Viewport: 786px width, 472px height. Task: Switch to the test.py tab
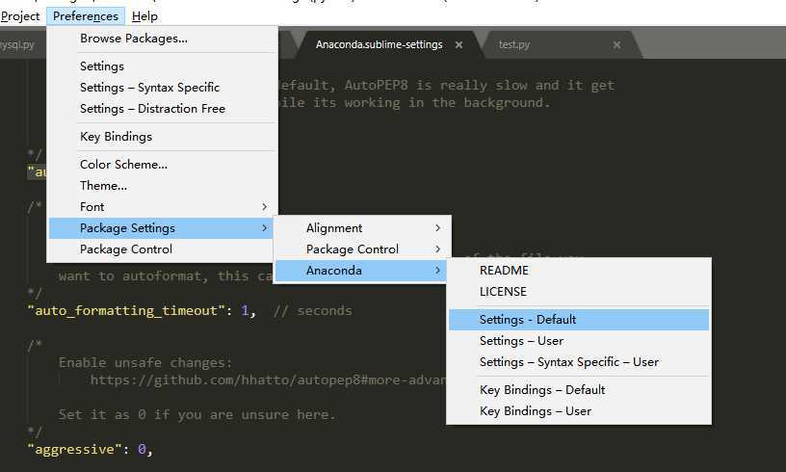click(514, 44)
